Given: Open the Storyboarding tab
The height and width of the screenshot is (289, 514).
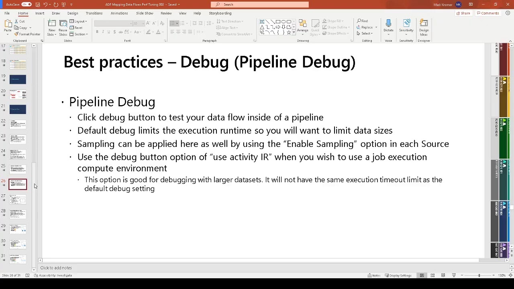Looking at the screenshot, I should (x=220, y=13).
